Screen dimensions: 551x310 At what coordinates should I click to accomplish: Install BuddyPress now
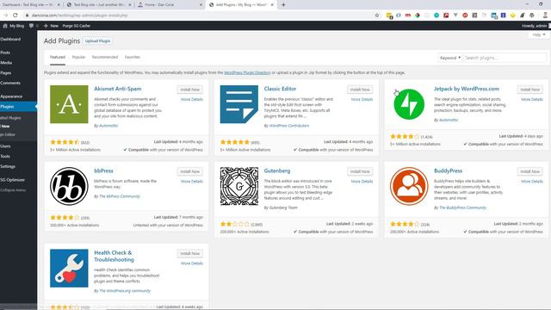pos(530,171)
